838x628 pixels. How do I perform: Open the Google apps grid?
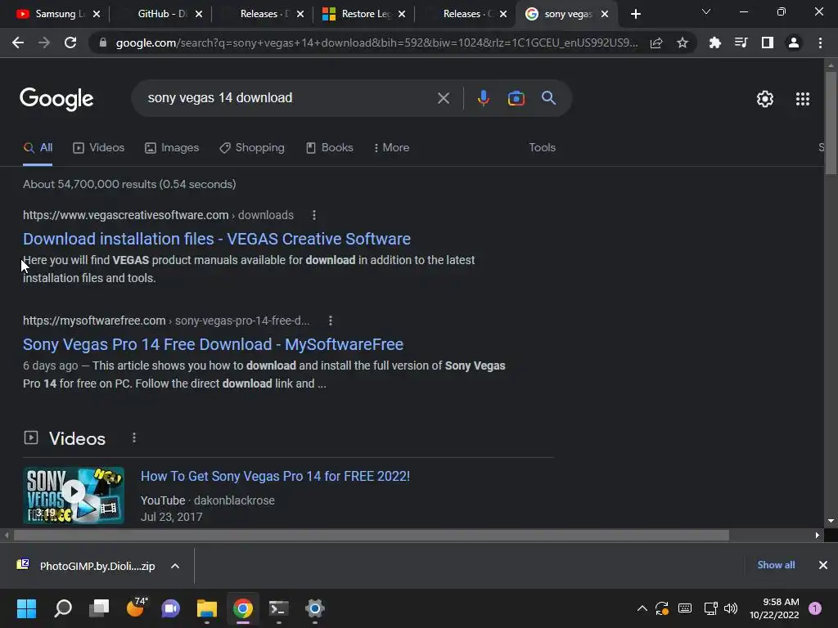[x=802, y=99]
